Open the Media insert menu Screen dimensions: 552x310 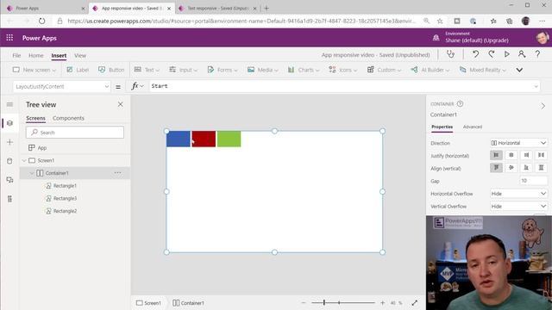tap(262, 70)
